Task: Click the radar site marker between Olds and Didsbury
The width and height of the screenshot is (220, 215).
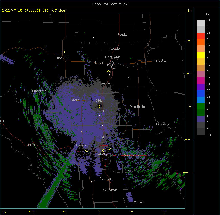Action: (99, 106)
